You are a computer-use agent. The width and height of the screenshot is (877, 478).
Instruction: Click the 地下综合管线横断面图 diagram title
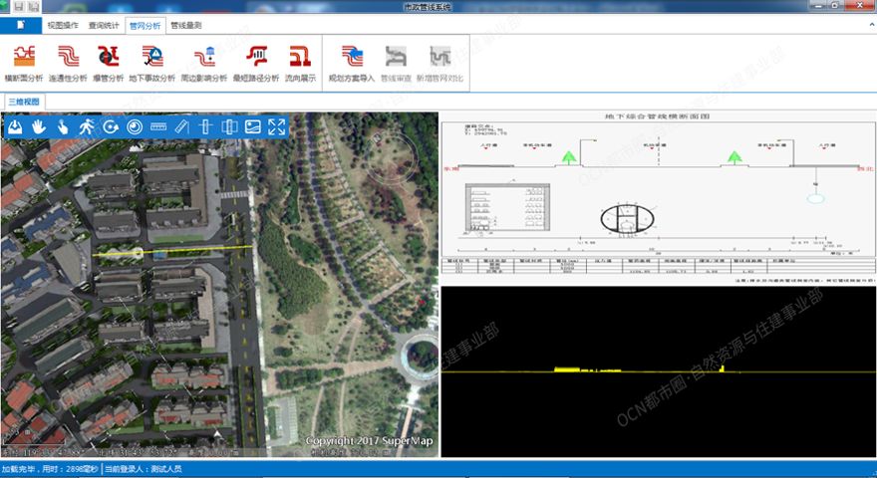[x=657, y=117]
